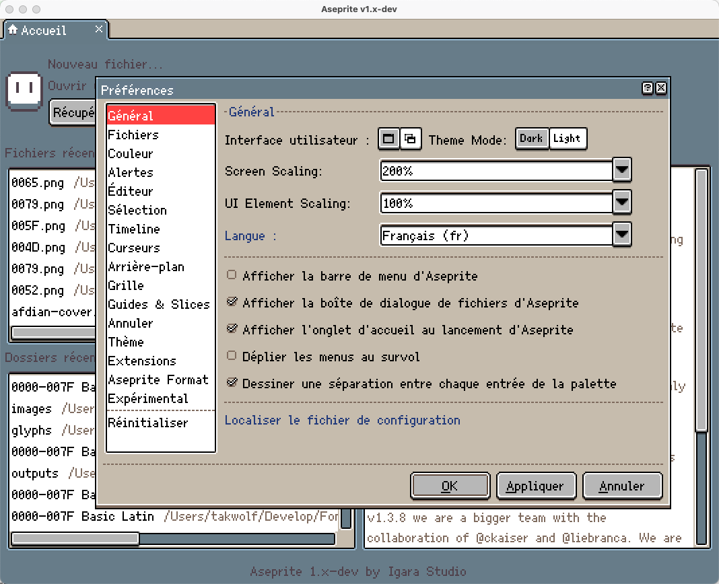The height and width of the screenshot is (584, 719).
Task: Click the OK button
Action: pyautogui.click(x=450, y=486)
